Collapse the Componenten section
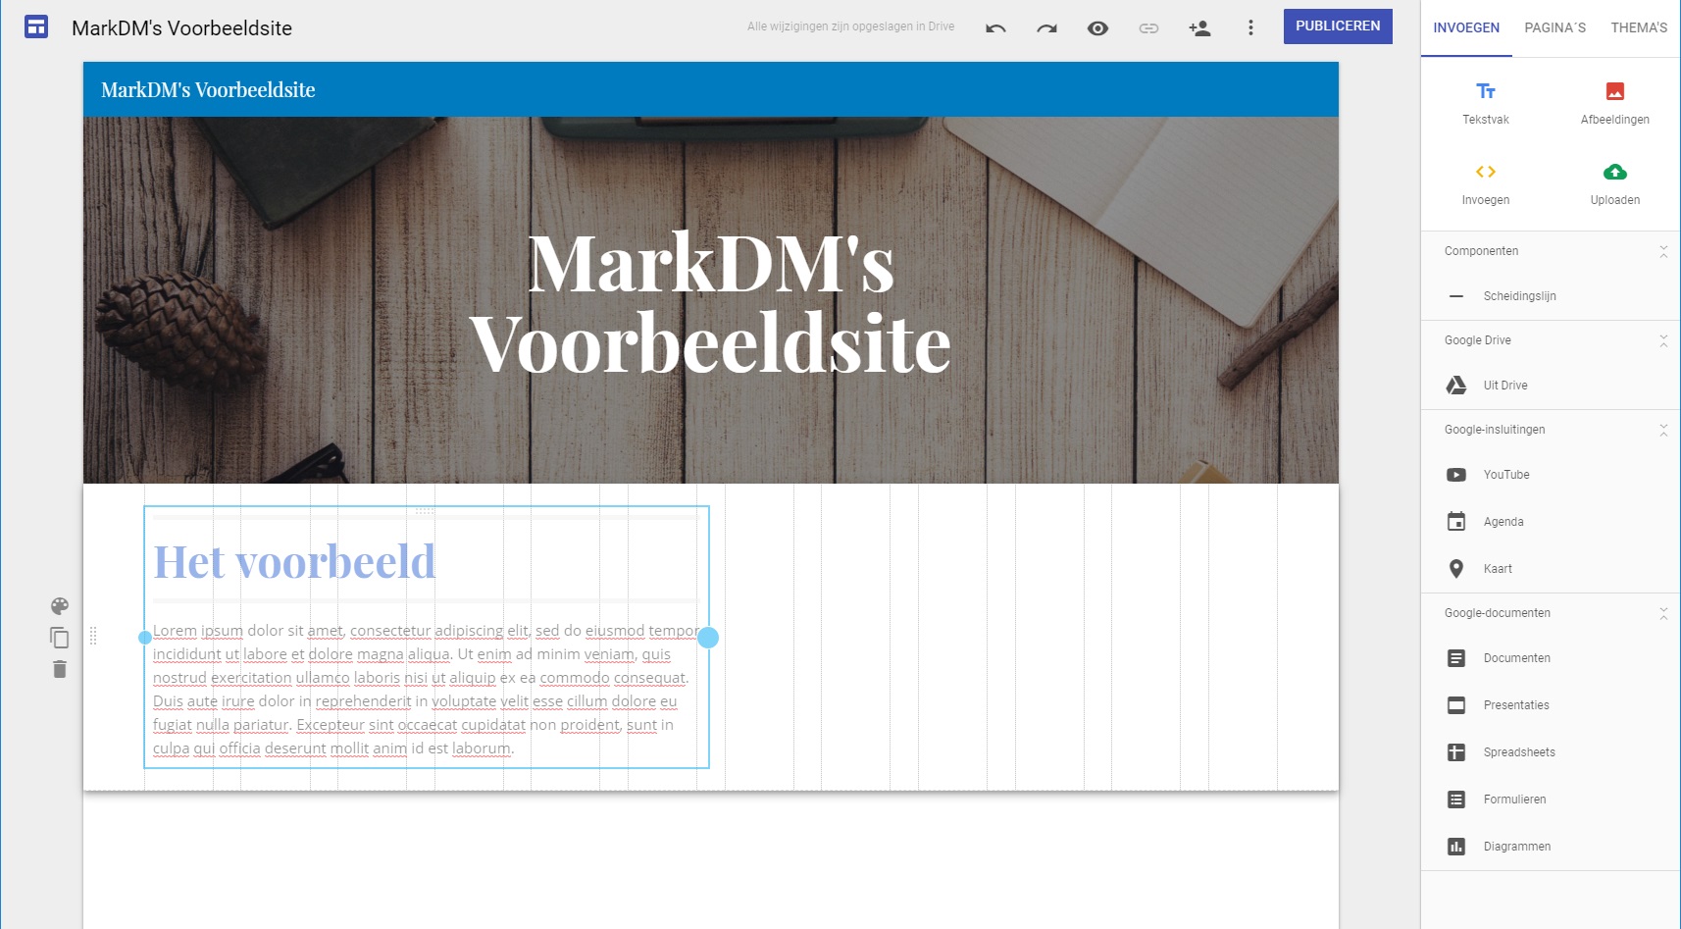This screenshot has height=929, width=1681. (x=1662, y=252)
